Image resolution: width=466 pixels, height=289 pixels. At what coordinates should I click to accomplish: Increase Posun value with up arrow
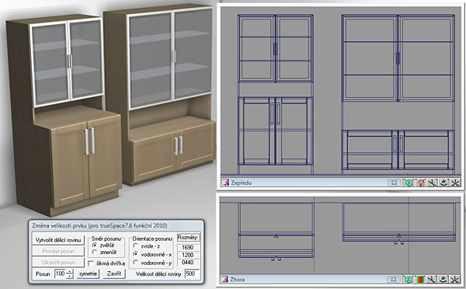(x=70, y=271)
